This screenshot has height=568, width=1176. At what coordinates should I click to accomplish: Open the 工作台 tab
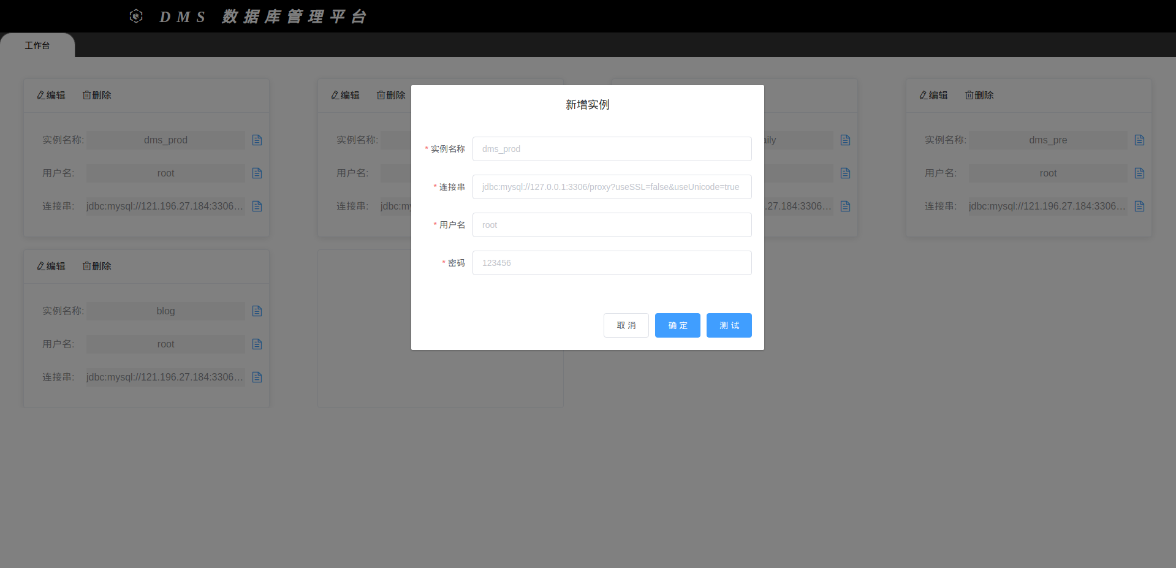coord(37,45)
